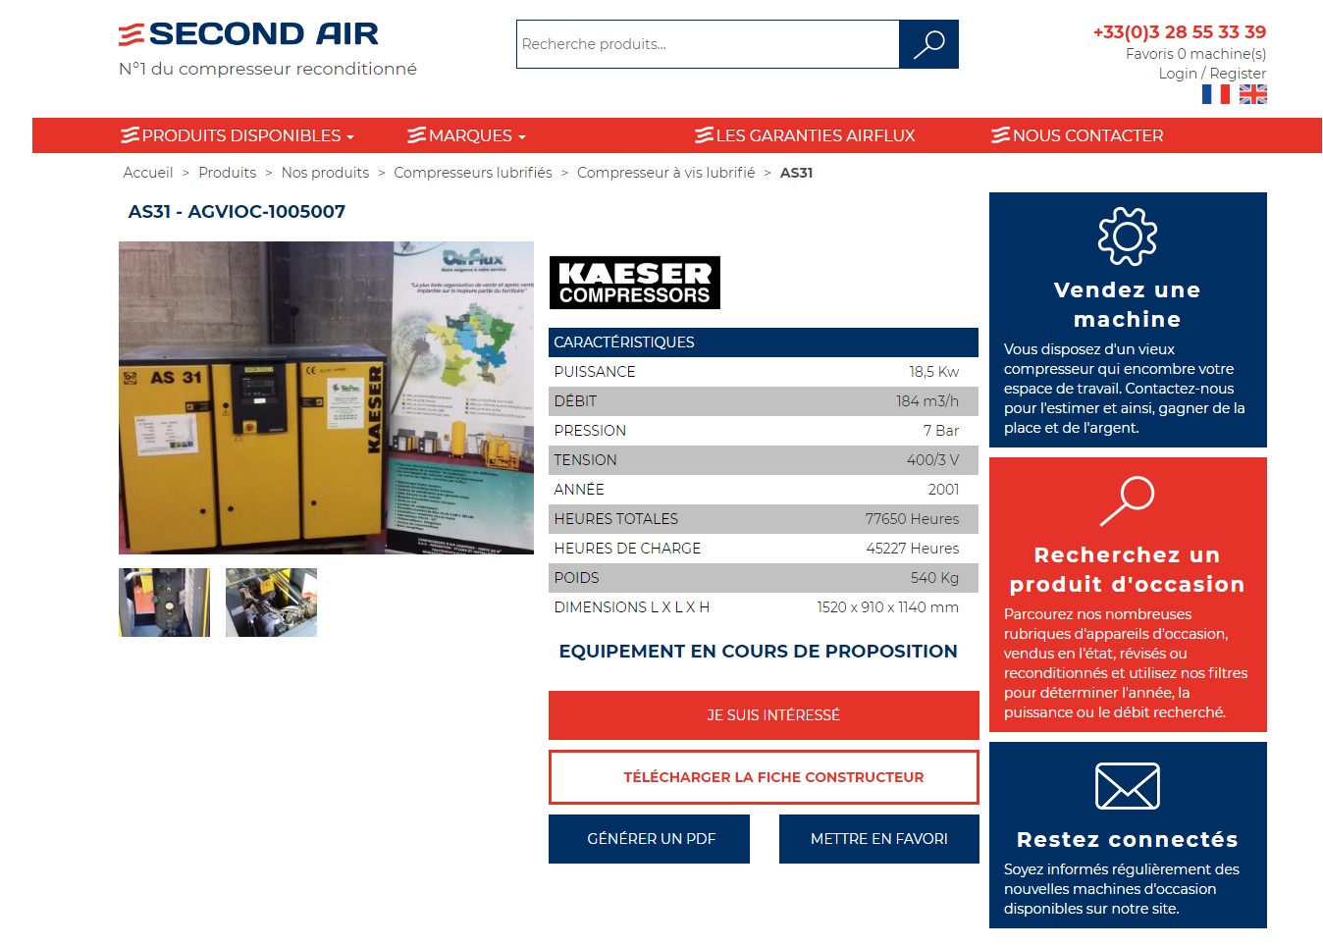The height and width of the screenshot is (946, 1323).
Task: Click Je suis intéressé button
Action: tap(764, 715)
